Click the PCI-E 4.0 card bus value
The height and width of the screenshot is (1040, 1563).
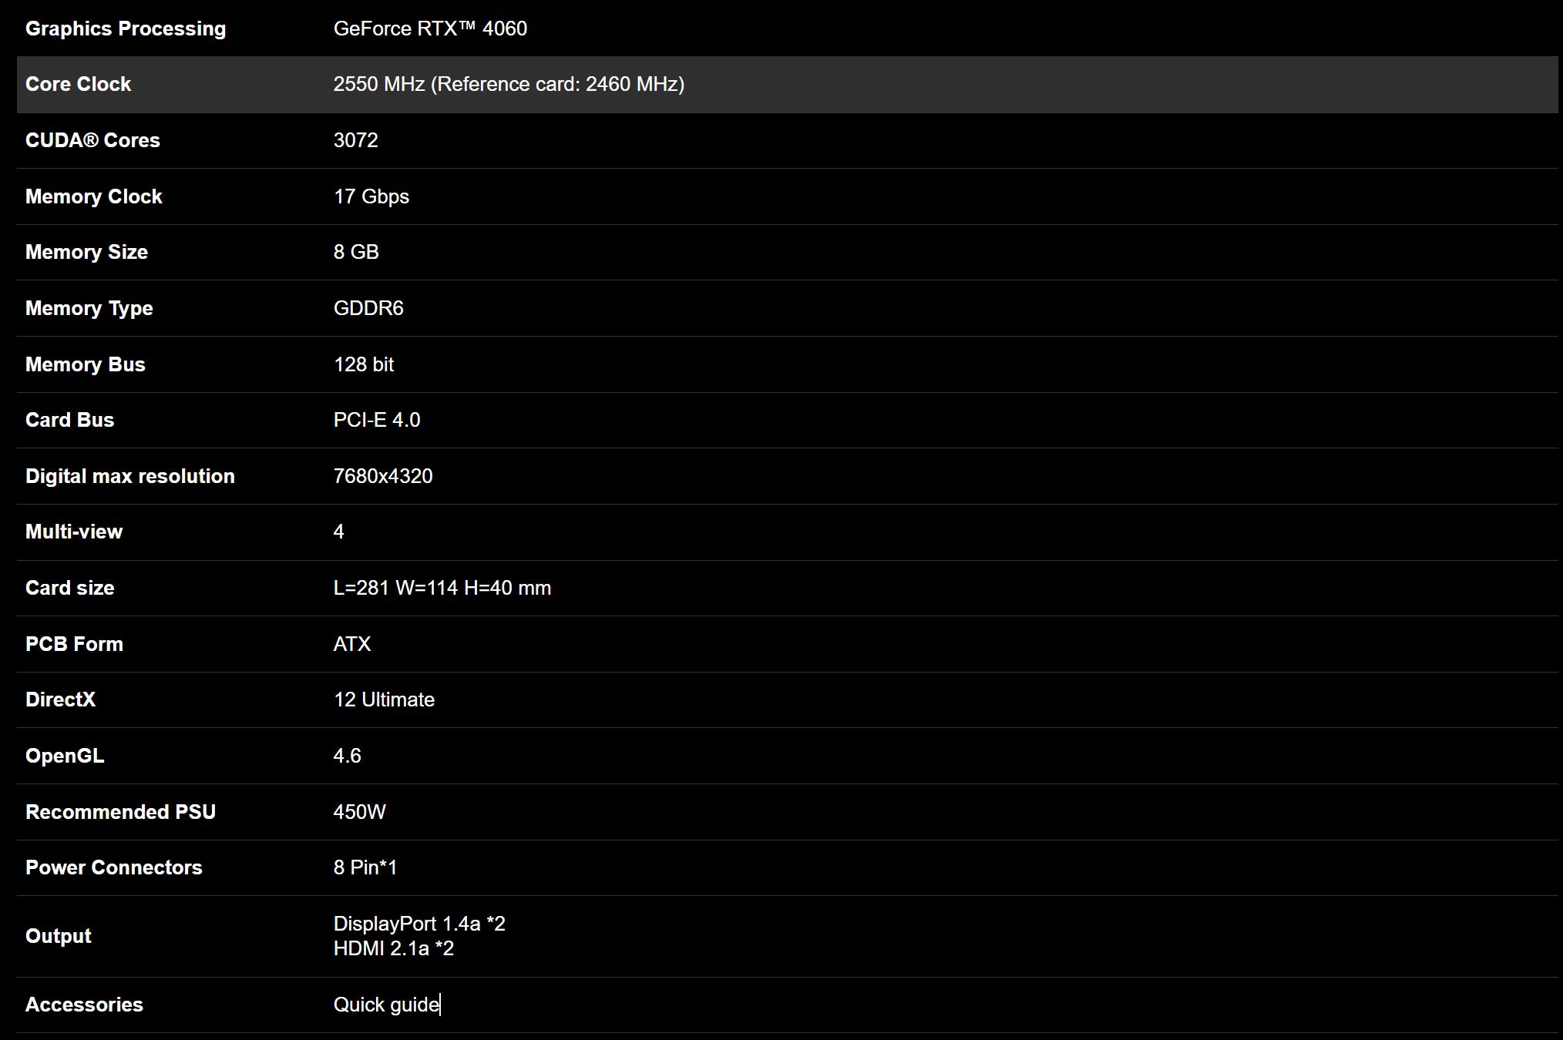tap(376, 420)
